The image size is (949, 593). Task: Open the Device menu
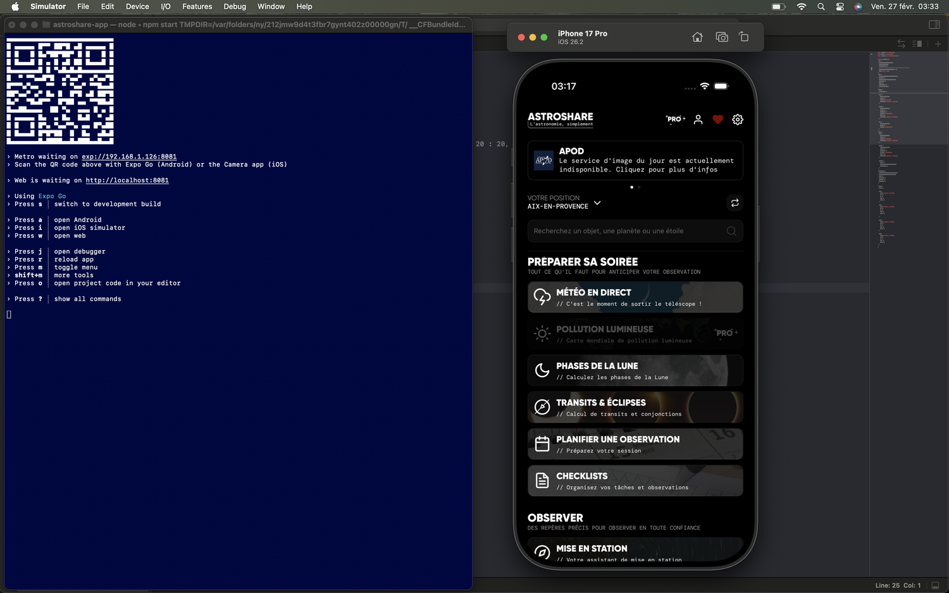coord(137,6)
